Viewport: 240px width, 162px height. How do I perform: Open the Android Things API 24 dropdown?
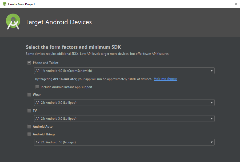pyautogui.click(x=124, y=142)
